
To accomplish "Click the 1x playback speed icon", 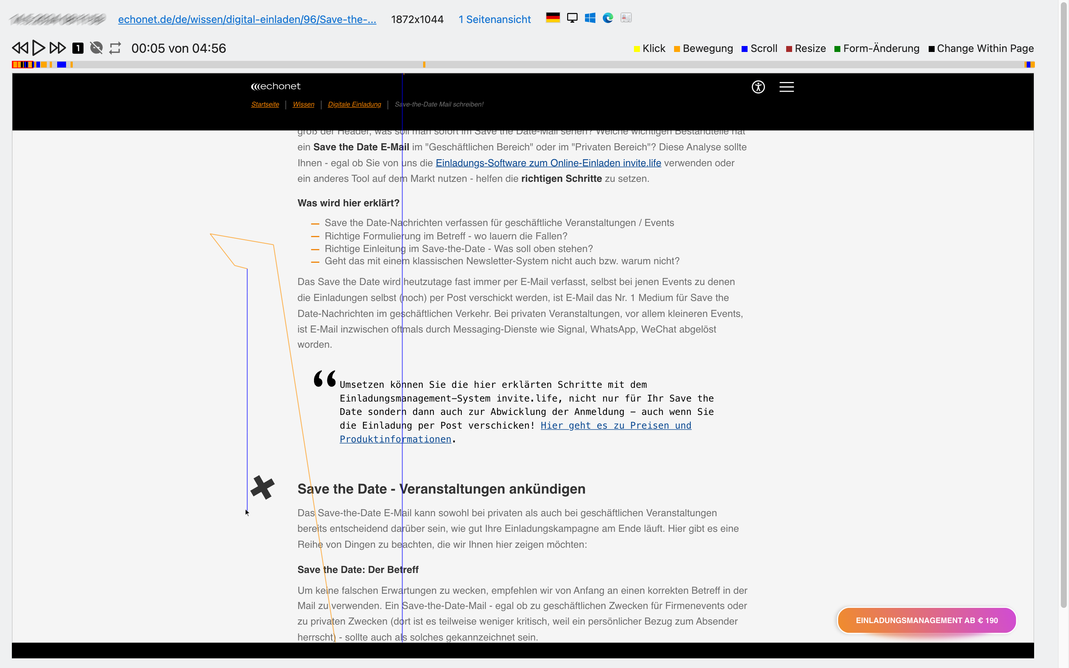I will [78, 48].
